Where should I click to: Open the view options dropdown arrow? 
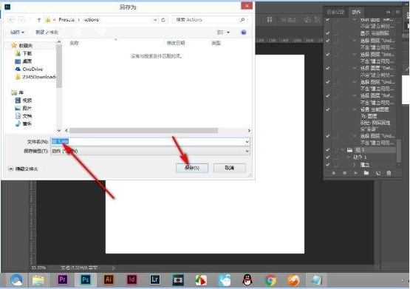coord(228,33)
